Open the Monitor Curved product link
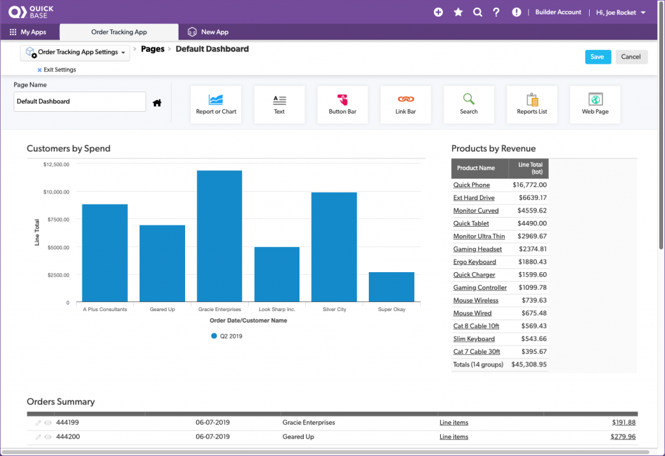The height and width of the screenshot is (456, 665). pos(476,210)
